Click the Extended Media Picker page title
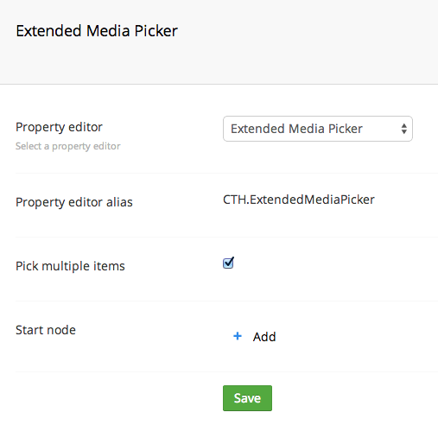This screenshot has height=425, width=438. (97, 31)
